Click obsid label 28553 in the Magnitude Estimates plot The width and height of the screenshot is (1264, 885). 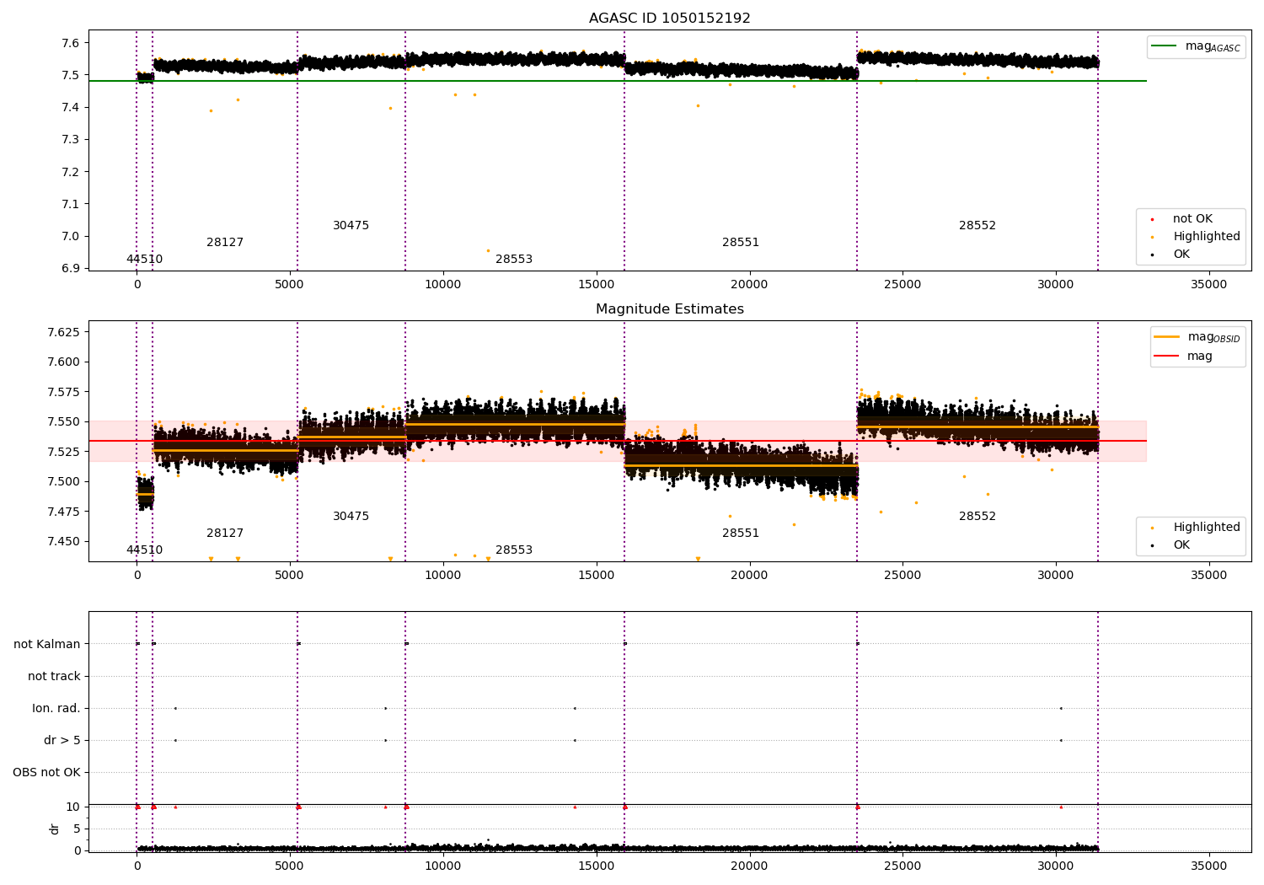pos(514,550)
